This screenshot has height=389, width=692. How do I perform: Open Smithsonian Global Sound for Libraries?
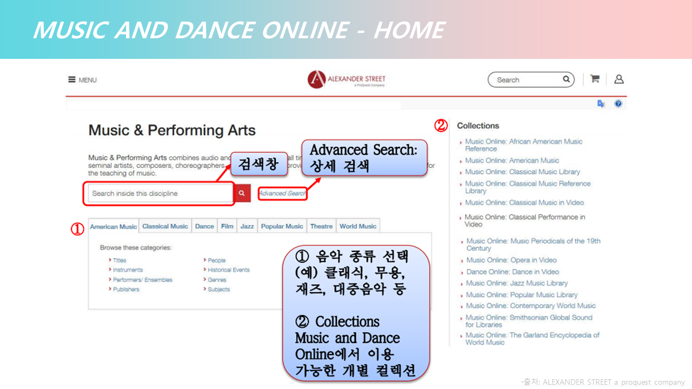tap(529, 321)
